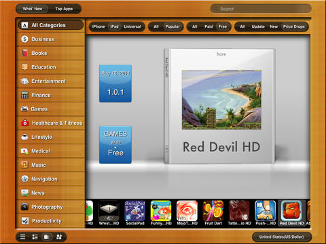
Task: Open the SocialPad app icon
Action: (x=135, y=211)
